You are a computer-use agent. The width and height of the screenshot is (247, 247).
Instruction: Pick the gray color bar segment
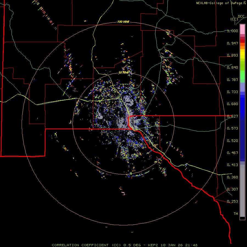242,191
